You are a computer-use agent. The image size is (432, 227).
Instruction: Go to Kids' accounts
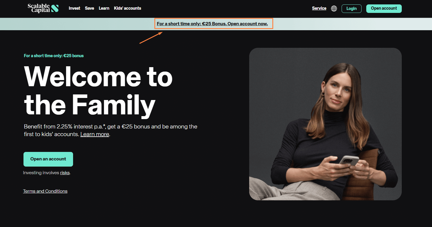pos(128,8)
